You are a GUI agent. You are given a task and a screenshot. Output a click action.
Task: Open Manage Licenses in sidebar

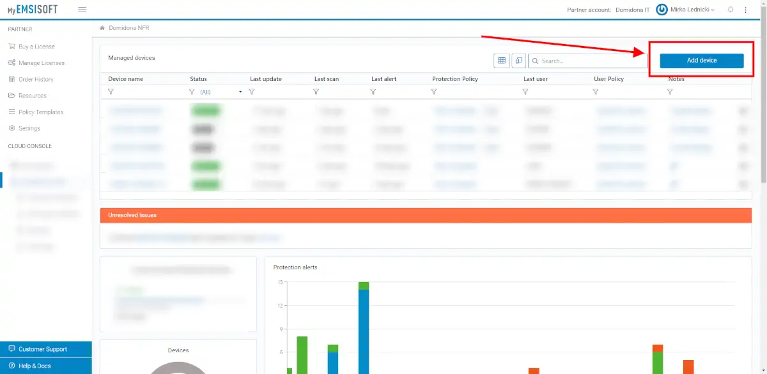tap(42, 63)
